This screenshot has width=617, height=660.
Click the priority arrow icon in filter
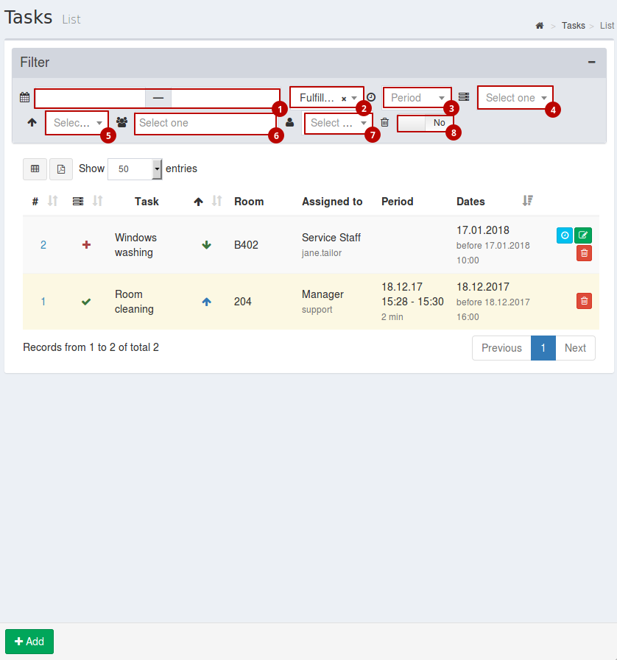pos(32,122)
